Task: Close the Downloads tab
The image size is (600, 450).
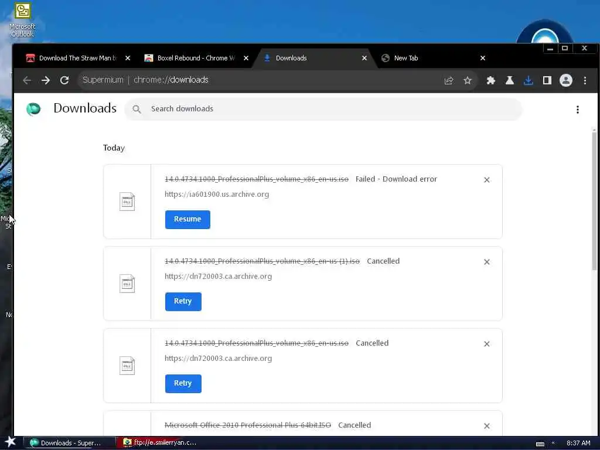Action: (364, 58)
